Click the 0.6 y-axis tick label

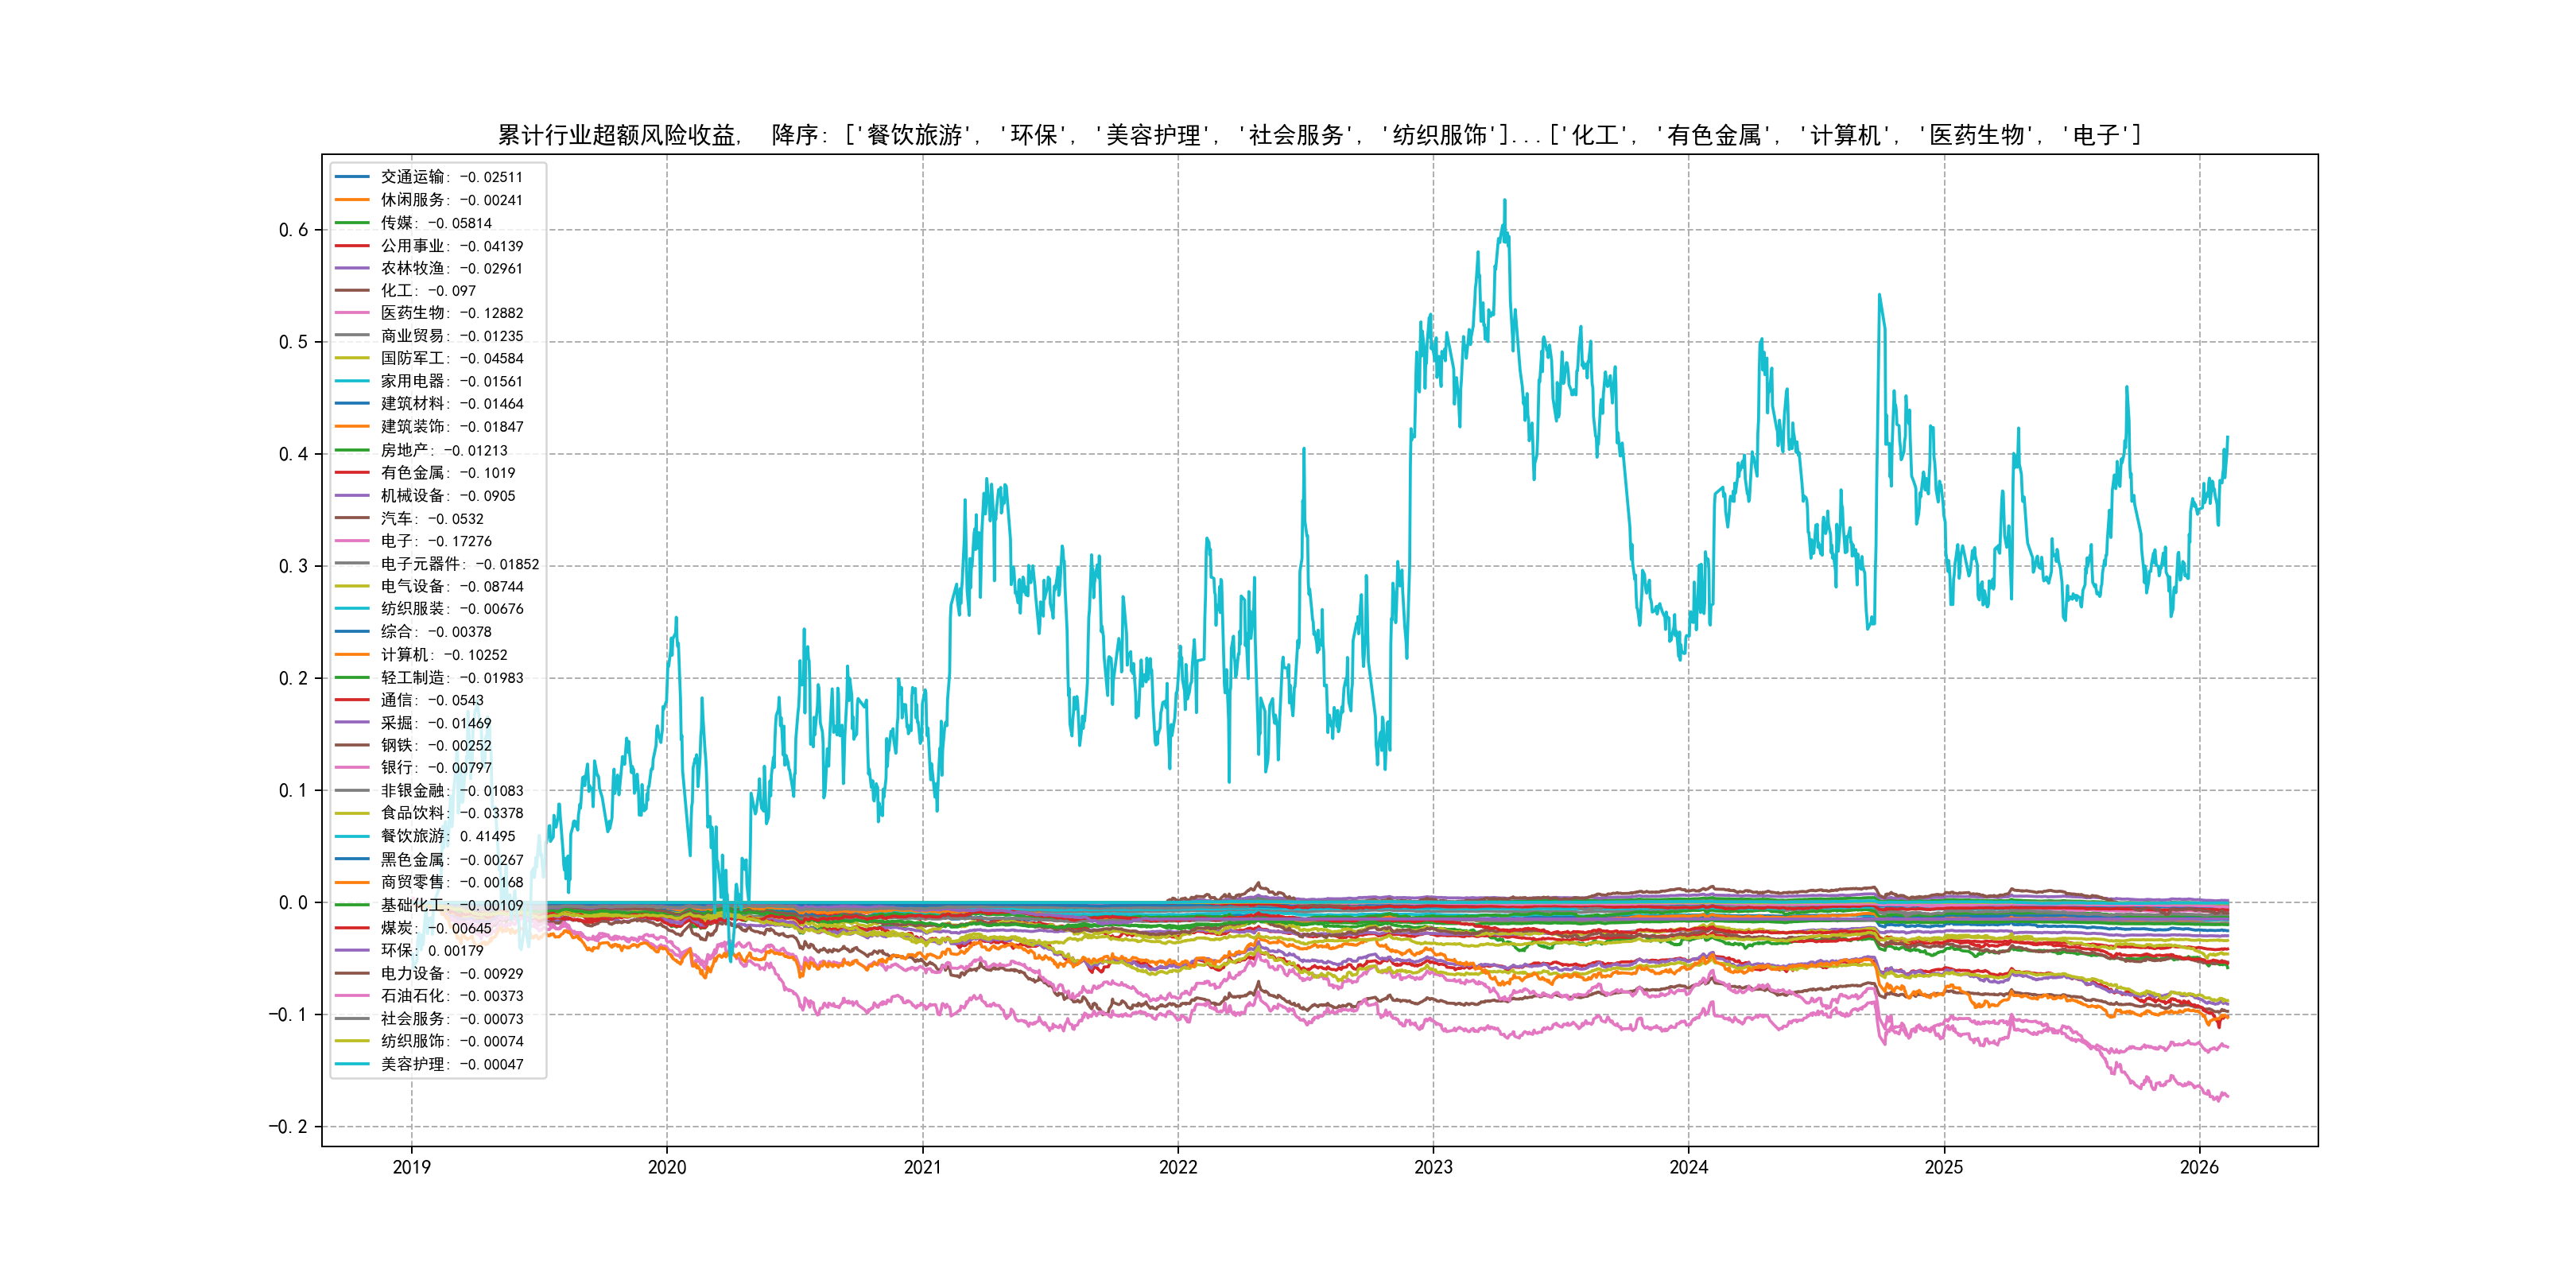point(293,230)
